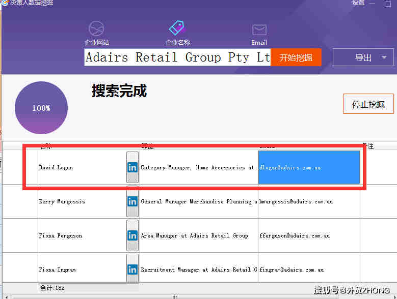Select the Email envelope icon
Image resolution: width=397 pixels, height=299 pixels.
pyautogui.click(x=259, y=30)
